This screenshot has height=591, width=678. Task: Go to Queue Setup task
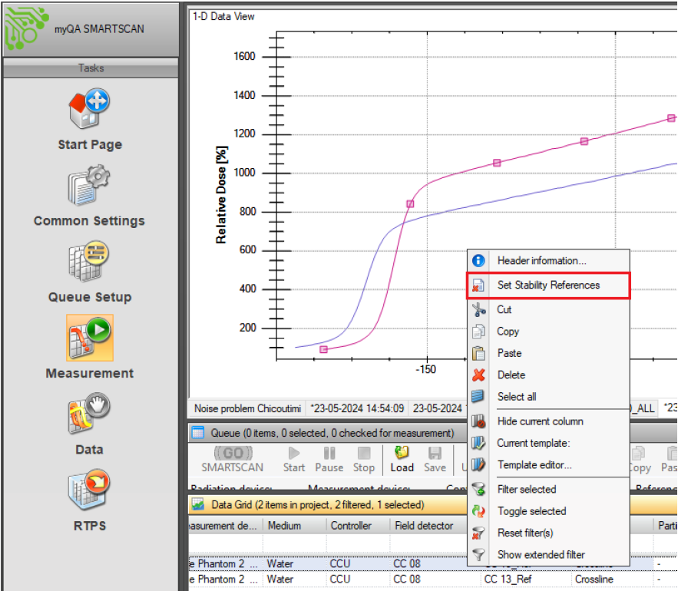pyautogui.click(x=90, y=272)
